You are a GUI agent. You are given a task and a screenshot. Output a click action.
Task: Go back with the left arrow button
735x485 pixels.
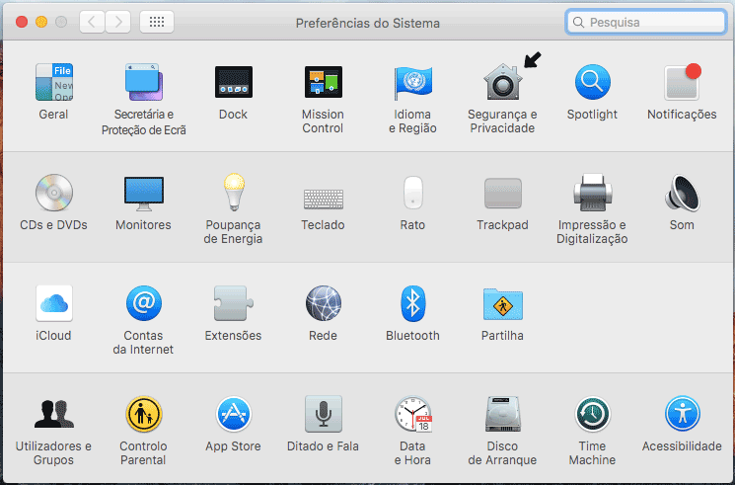tap(92, 22)
